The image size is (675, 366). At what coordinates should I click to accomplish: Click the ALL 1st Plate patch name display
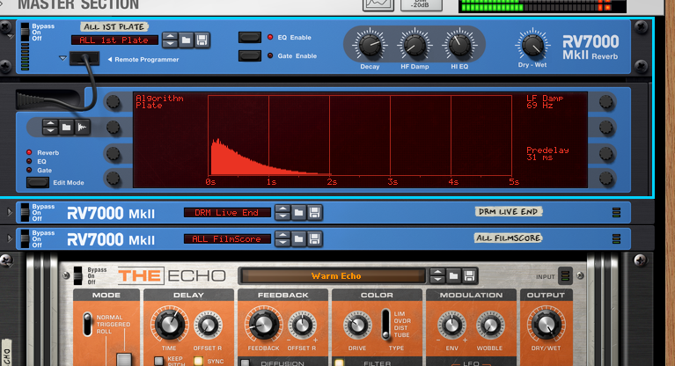coord(115,40)
